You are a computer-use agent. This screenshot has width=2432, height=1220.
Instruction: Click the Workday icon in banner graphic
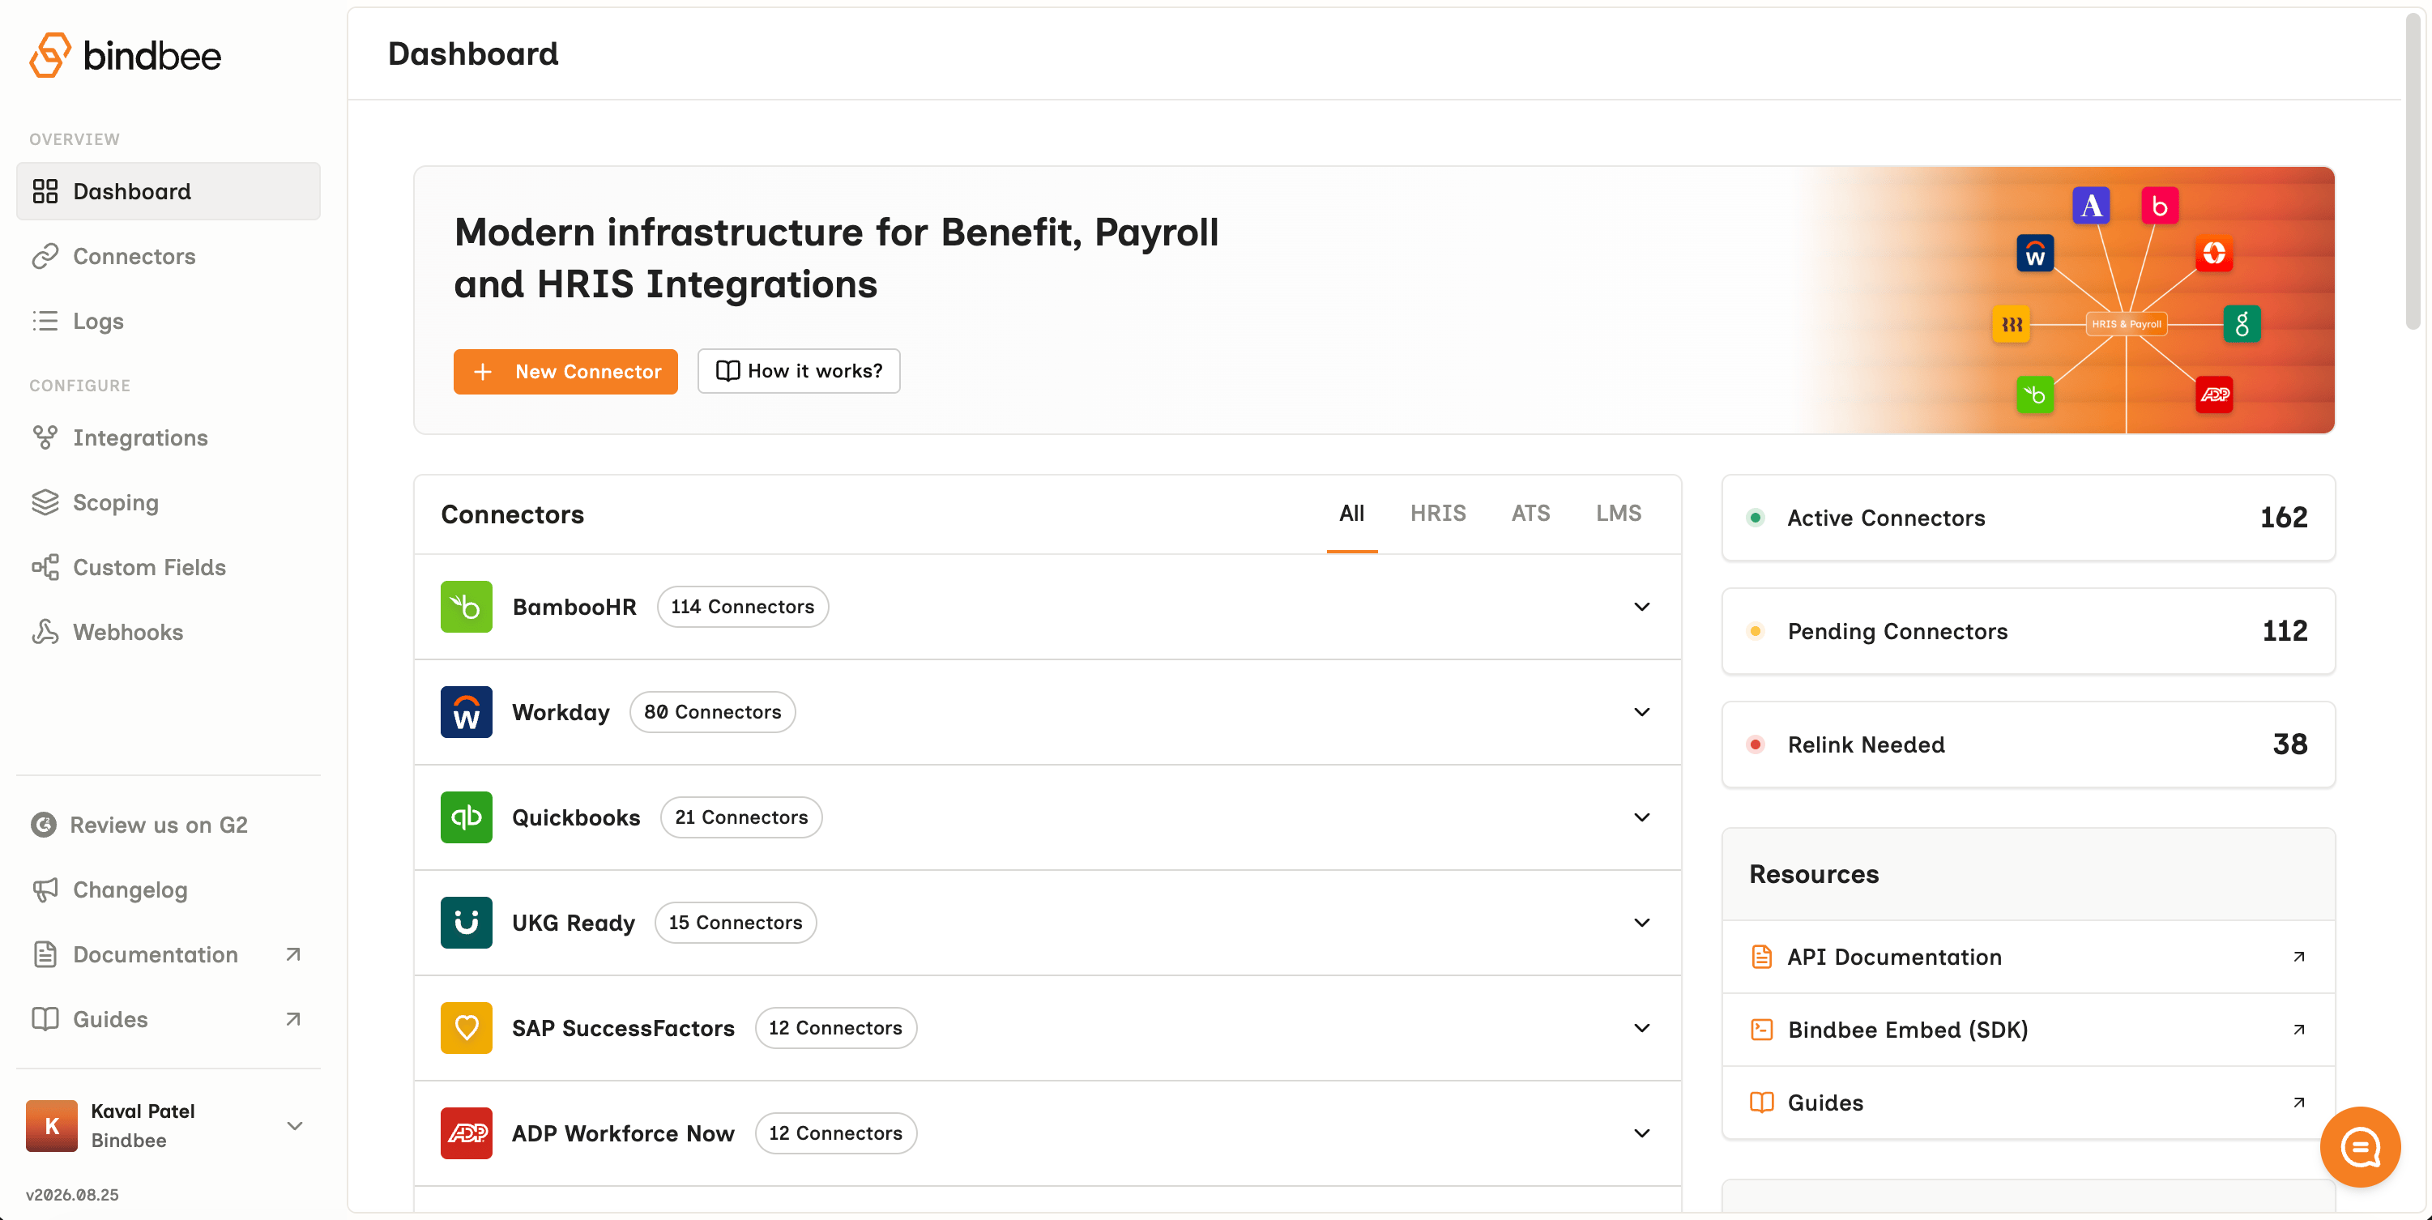point(2036,253)
